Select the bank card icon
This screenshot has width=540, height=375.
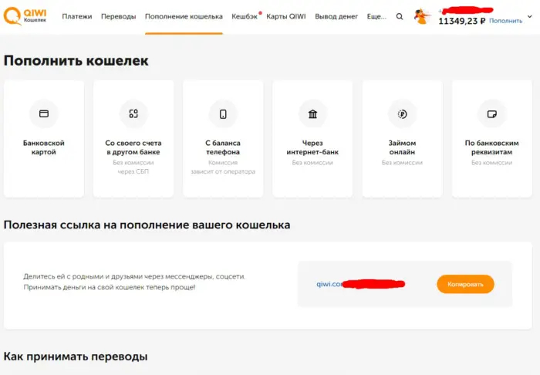(44, 113)
